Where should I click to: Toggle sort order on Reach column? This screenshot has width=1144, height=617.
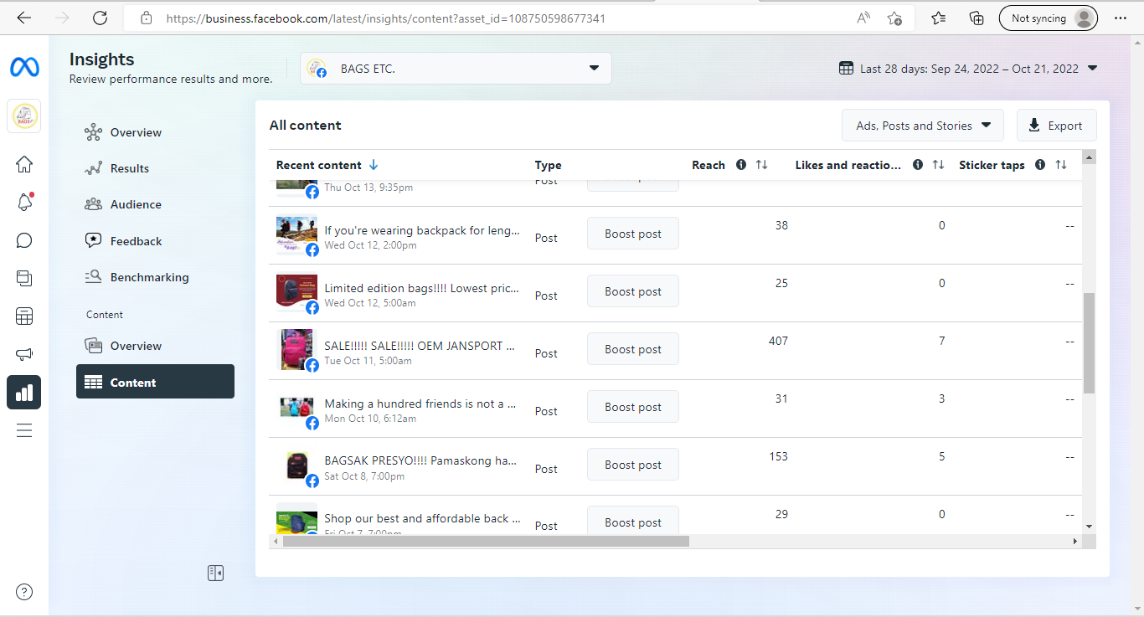coord(761,165)
